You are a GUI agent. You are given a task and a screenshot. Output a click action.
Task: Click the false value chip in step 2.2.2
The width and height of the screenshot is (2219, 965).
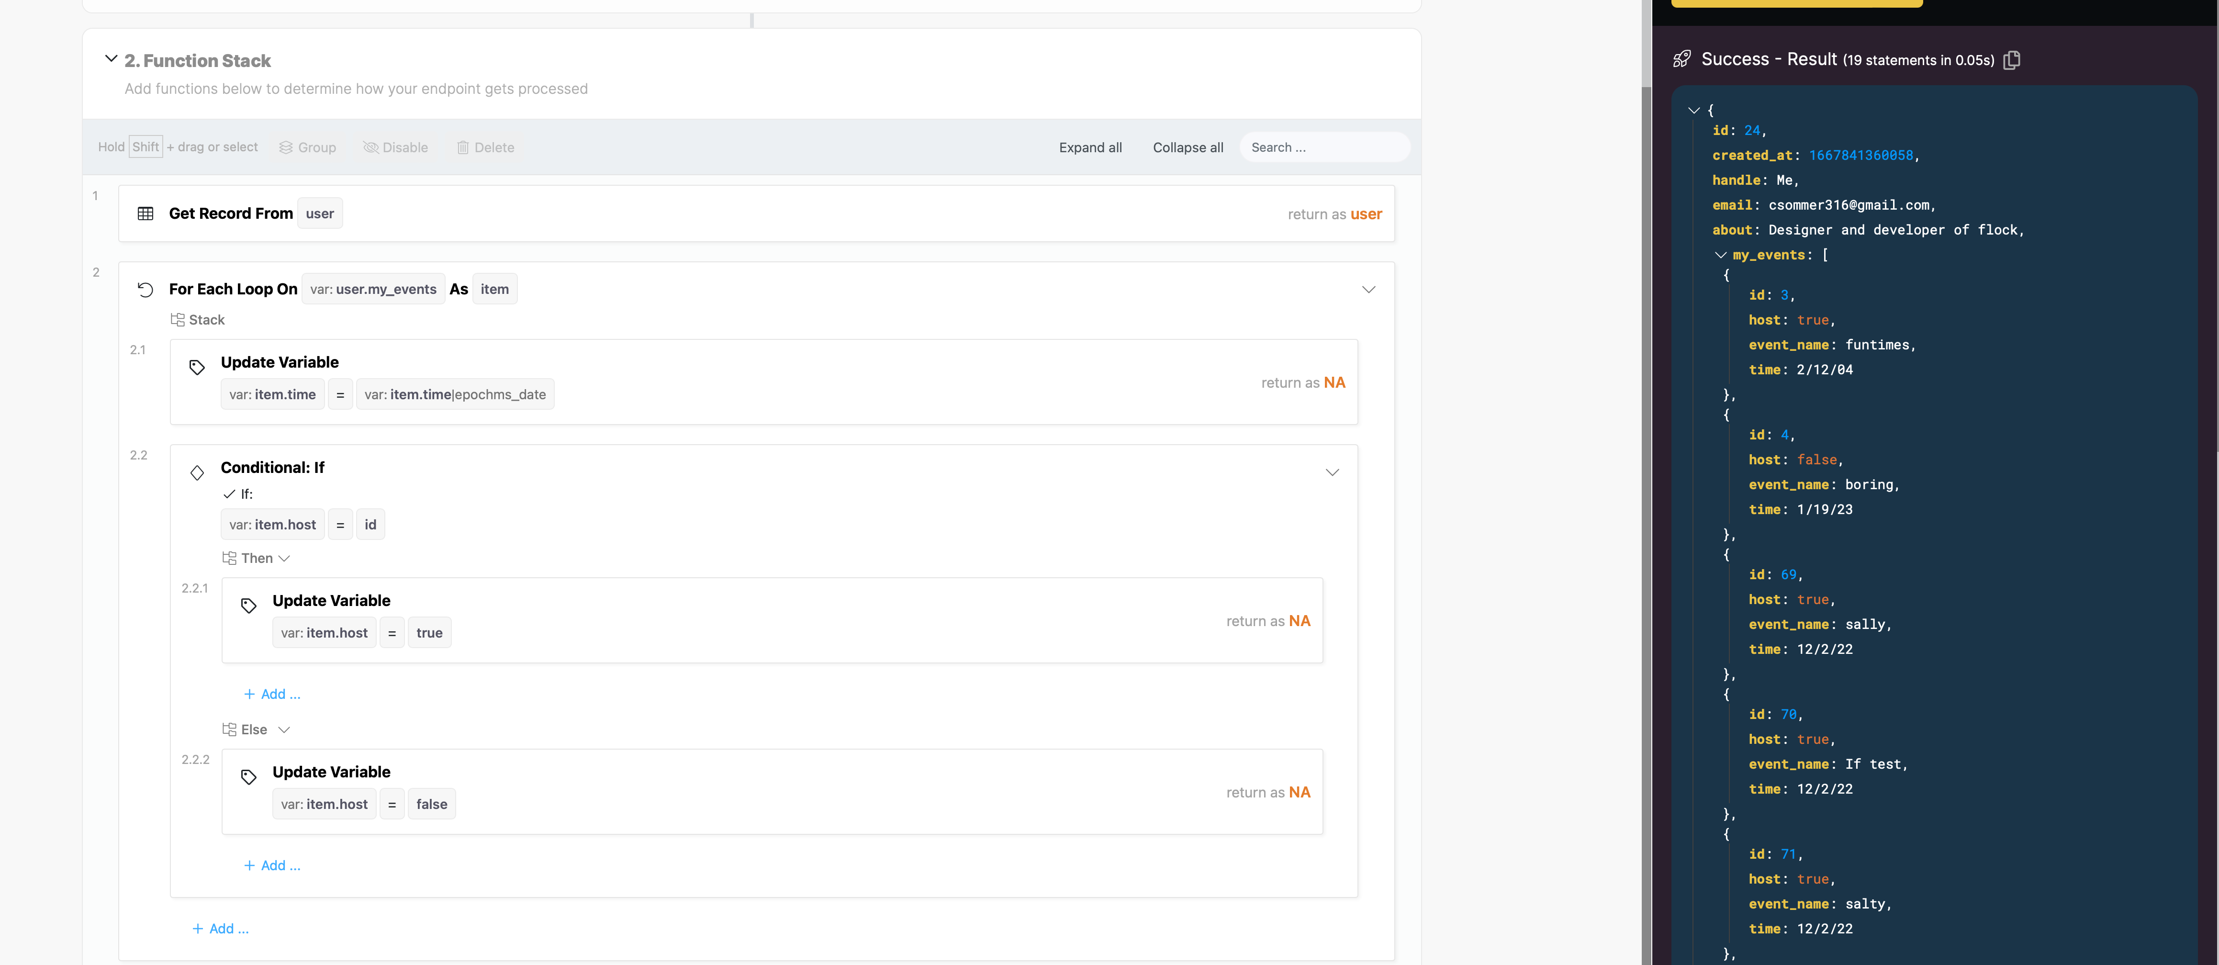[432, 805]
